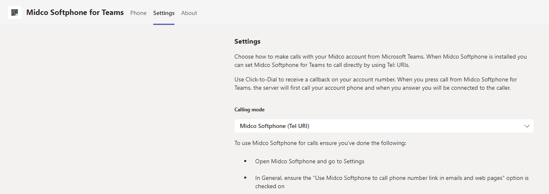Click the paragraph starting "Choose how to make calls"
Screen dimensions: 549x194
(381, 61)
